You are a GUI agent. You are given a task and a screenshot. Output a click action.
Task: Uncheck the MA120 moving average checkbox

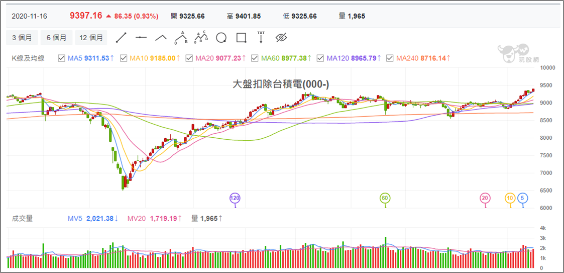pos(320,58)
